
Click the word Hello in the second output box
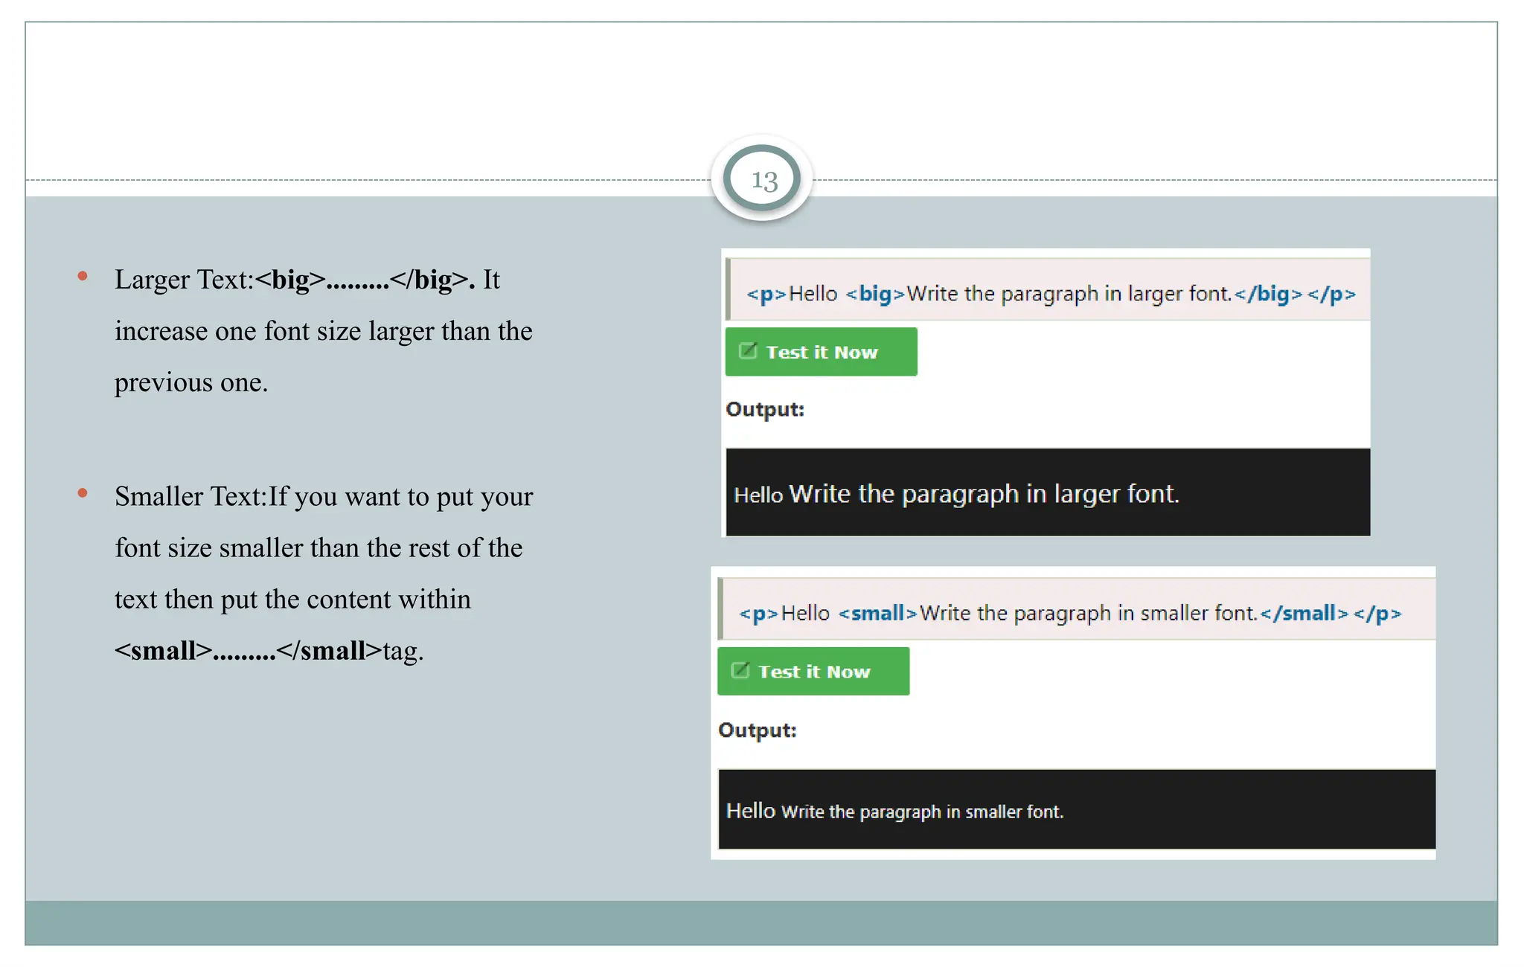(750, 811)
